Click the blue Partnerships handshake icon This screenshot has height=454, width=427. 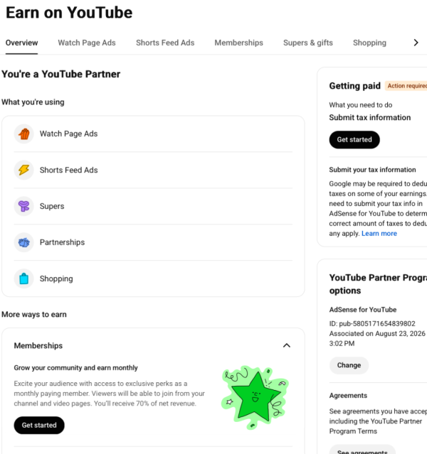pyautogui.click(x=23, y=242)
